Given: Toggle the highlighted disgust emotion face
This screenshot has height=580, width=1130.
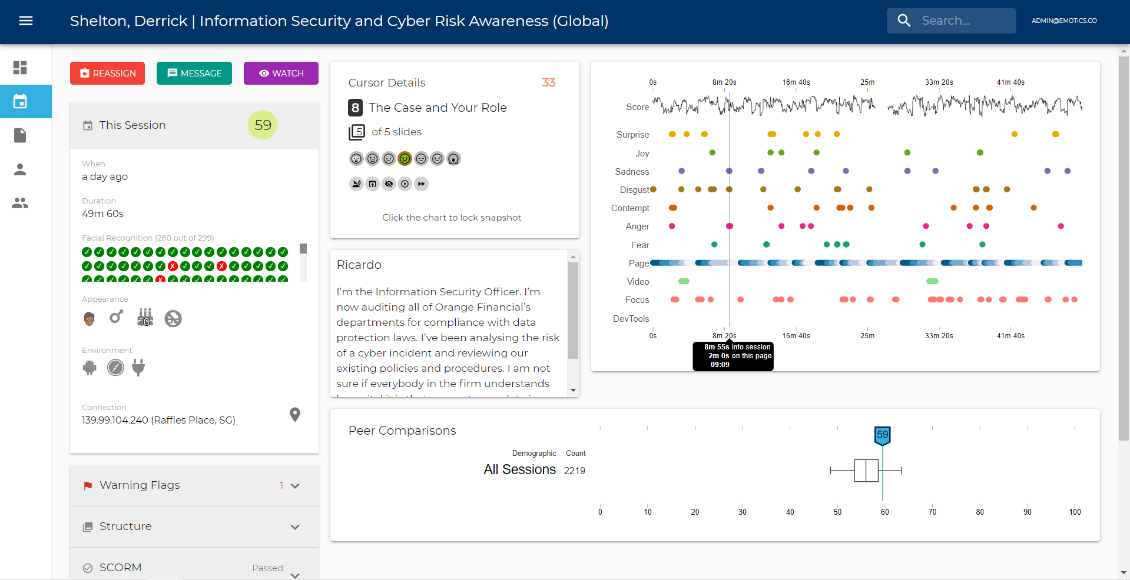Looking at the screenshot, I should coord(405,158).
